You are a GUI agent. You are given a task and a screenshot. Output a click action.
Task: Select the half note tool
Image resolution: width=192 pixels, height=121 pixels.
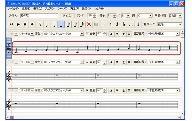(x=54, y=24)
